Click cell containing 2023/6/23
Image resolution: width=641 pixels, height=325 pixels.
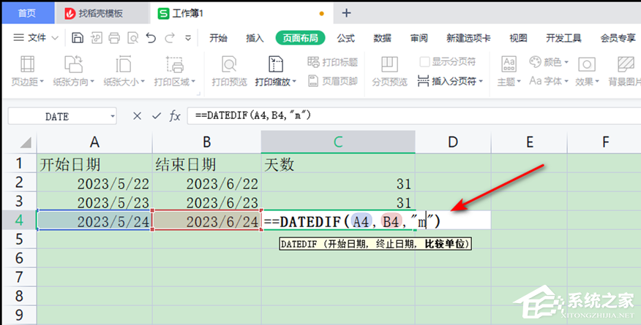click(x=207, y=202)
